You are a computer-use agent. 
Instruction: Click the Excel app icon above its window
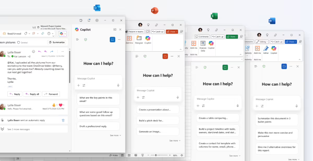point(214,16)
